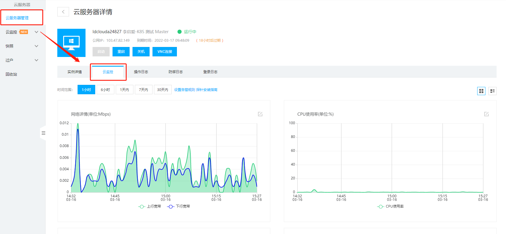Screen dimensions: 506x234
Task: Collapse the sidebar using the handle icon
Action: pos(43,133)
